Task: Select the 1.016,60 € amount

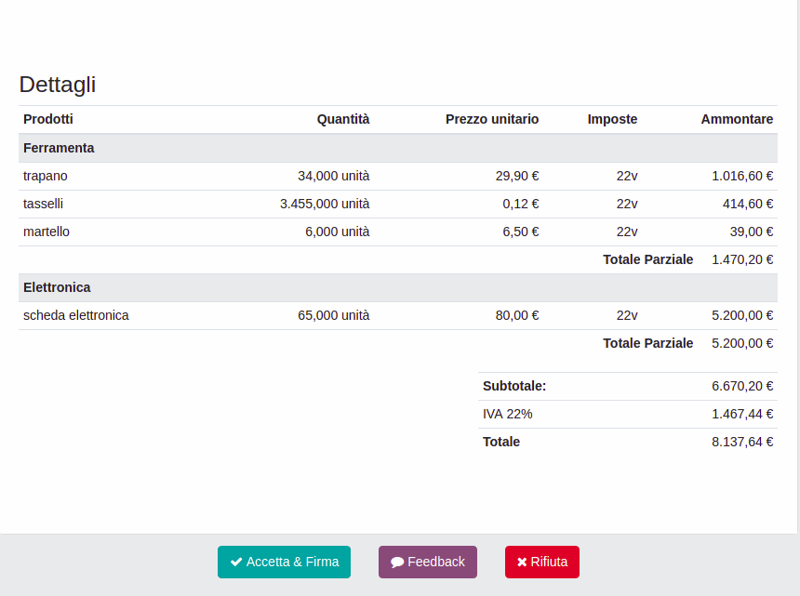Action: pyautogui.click(x=742, y=176)
